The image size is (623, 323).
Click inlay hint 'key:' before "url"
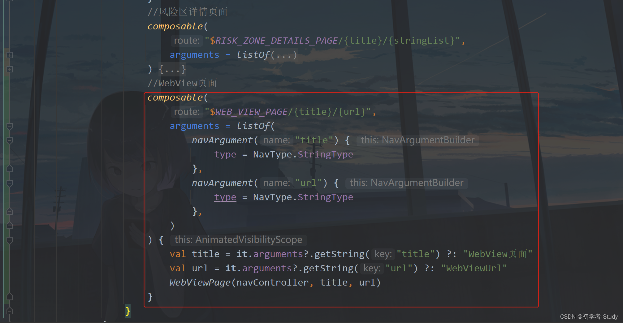pyautogui.click(x=372, y=269)
